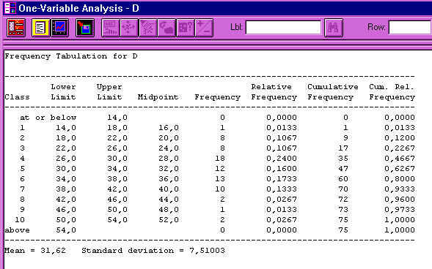Click the greyed-out scatter points toolbar icon
This screenshot has height=269, width=432.
129,28
